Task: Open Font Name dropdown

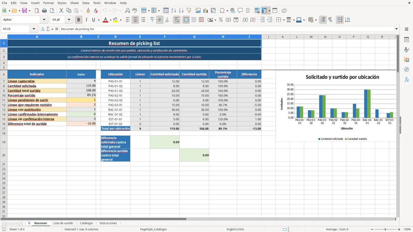Action: tap(44, 20)
